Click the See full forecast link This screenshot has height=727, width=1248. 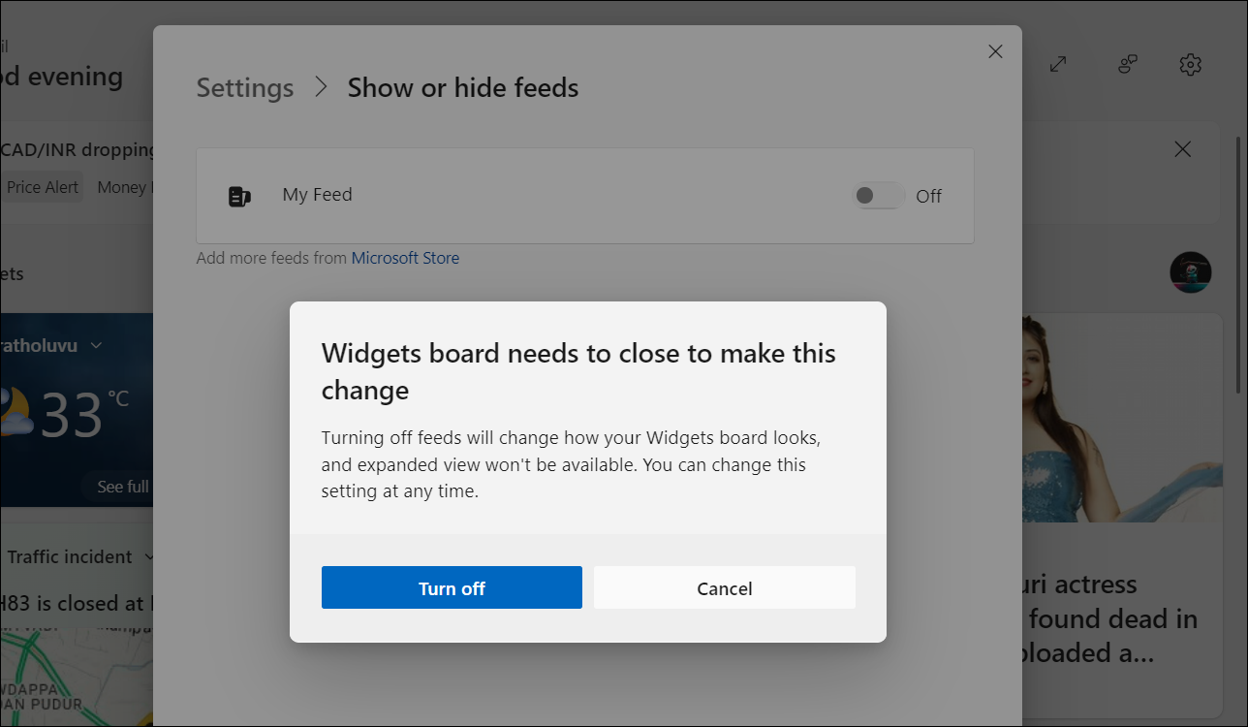tap(123, 487)
